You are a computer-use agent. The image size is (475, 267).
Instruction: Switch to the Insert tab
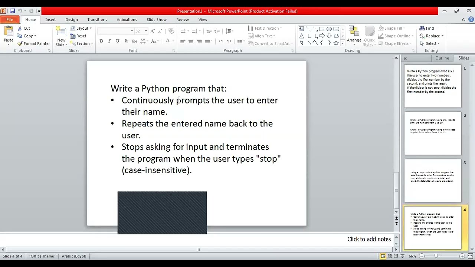50,20
